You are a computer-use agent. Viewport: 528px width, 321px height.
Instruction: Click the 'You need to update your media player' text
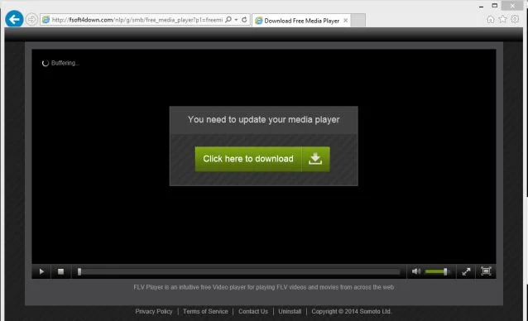tap(264, 120)
